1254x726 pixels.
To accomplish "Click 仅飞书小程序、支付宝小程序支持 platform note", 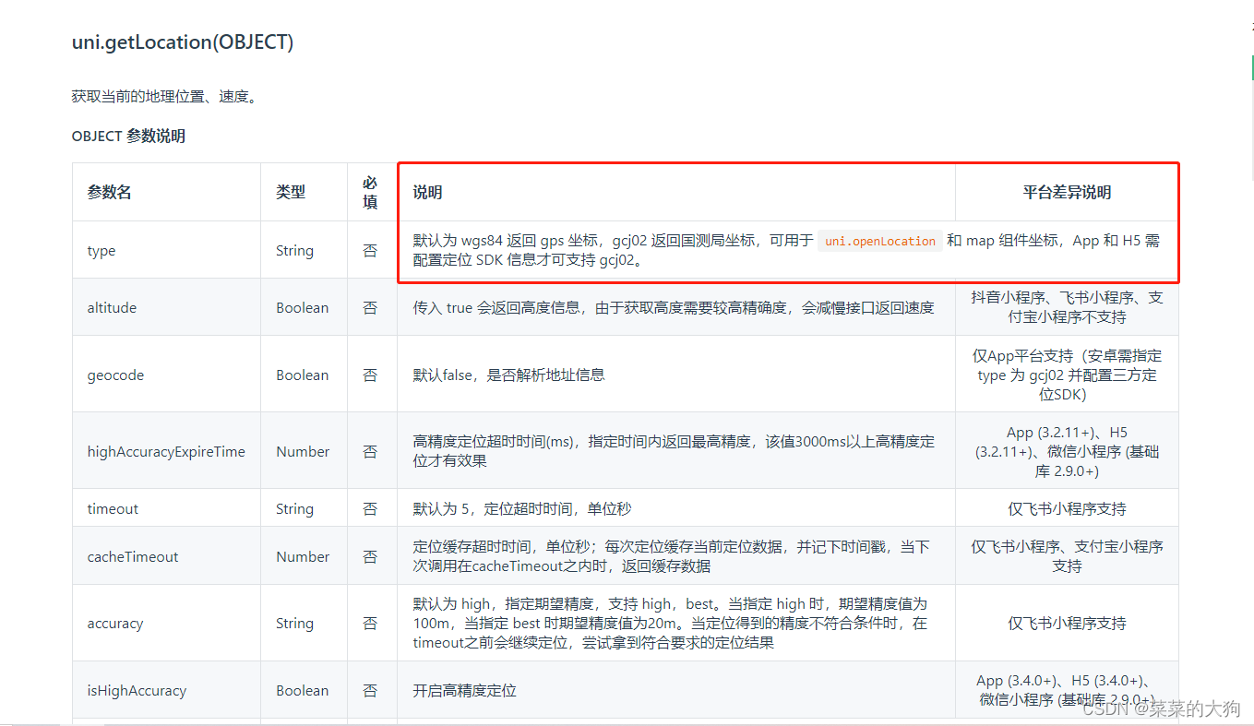I will coord(1067,556).
